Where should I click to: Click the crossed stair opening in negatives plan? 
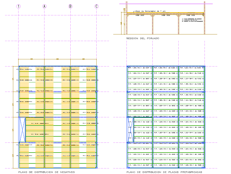click(x=22, y=130)
